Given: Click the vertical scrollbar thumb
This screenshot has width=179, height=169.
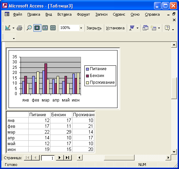Looking at the screenshot, I should (174, 88).
